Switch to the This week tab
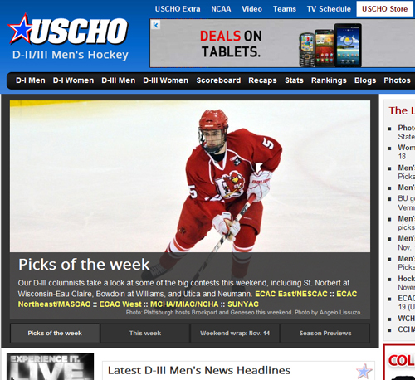Image resolution: width=415 pixels, height=380 pixels. point(145,334)
